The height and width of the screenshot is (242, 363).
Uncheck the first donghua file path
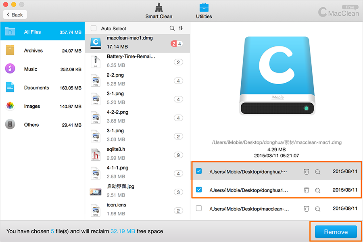click(x=199, y=171)
